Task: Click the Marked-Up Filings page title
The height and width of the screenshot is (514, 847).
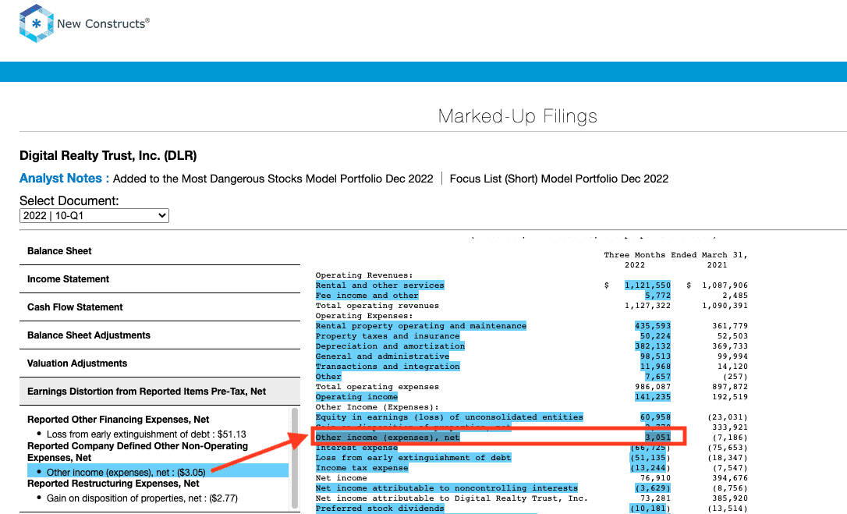Action: (x=518, y=116)
